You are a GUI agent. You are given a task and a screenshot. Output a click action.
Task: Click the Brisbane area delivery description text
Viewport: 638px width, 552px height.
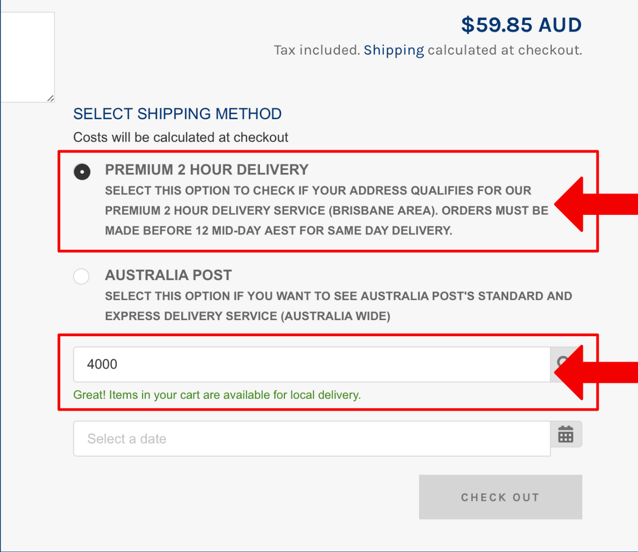coord(326,211)
